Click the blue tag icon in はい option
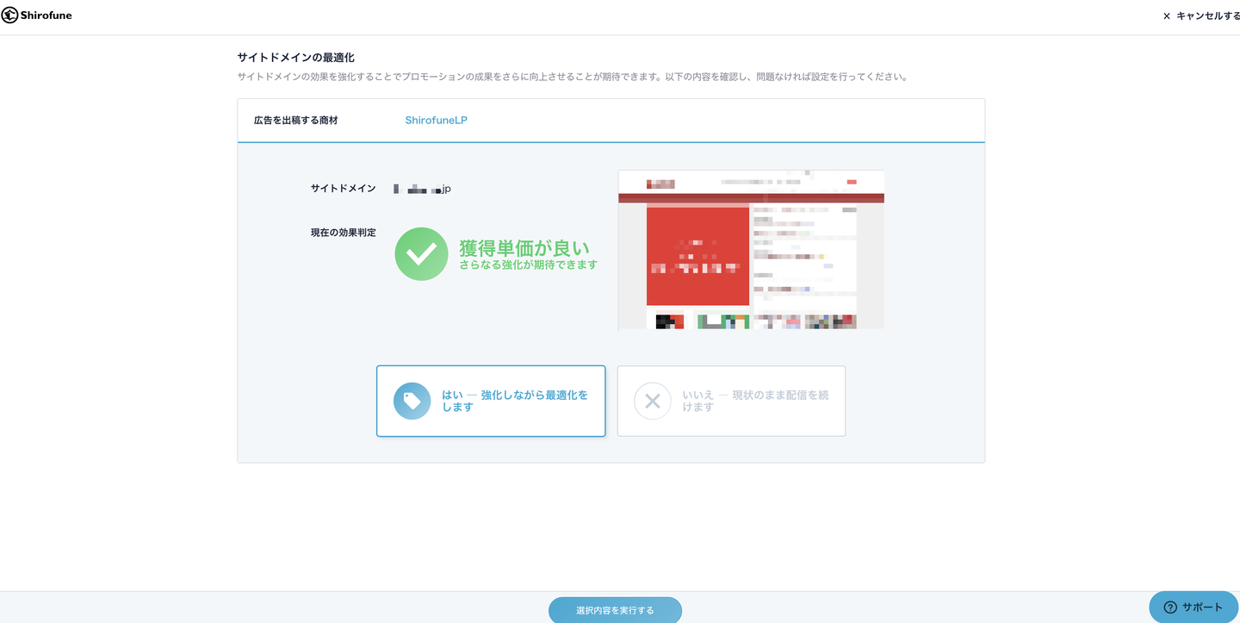This screenshot has width=1240, height=623. [x=412, y=401]
